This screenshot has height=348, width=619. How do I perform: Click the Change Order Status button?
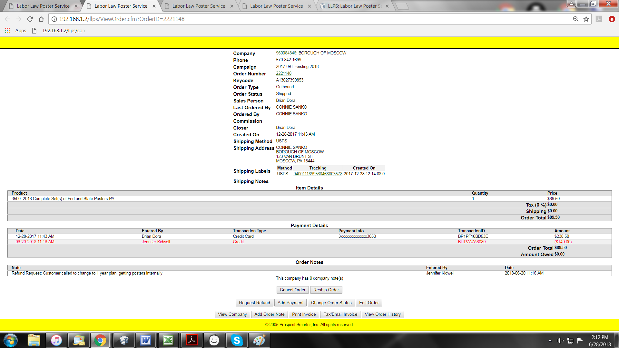point(331,303)
